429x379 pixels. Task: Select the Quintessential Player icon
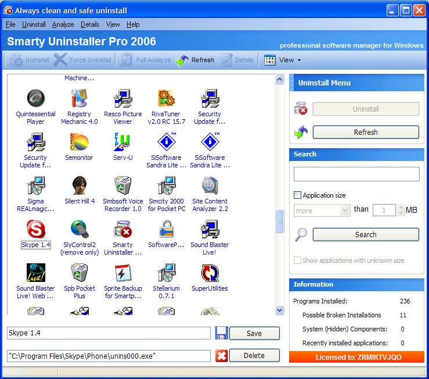pyautogui.click(x=35, y=99)
